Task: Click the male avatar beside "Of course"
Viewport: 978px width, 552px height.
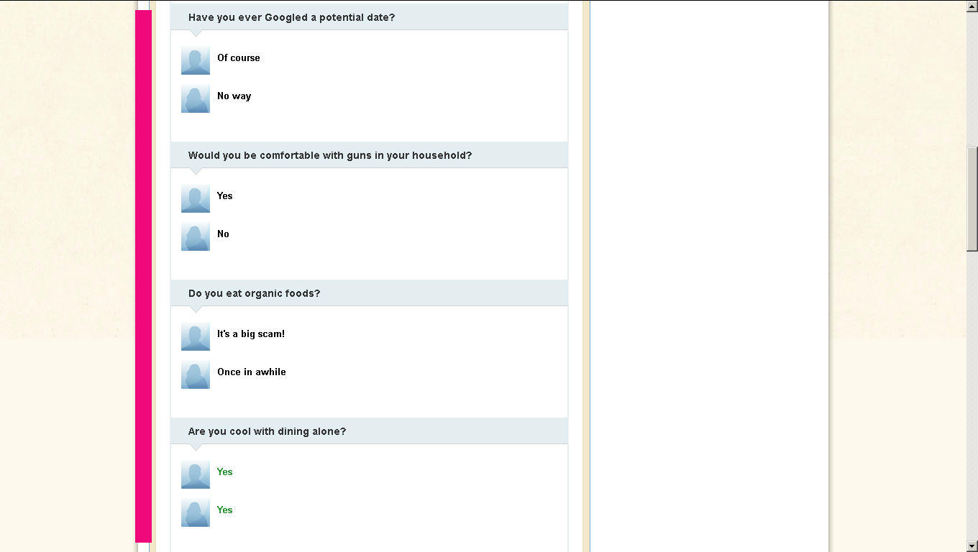Action: [x=196, y=60]
